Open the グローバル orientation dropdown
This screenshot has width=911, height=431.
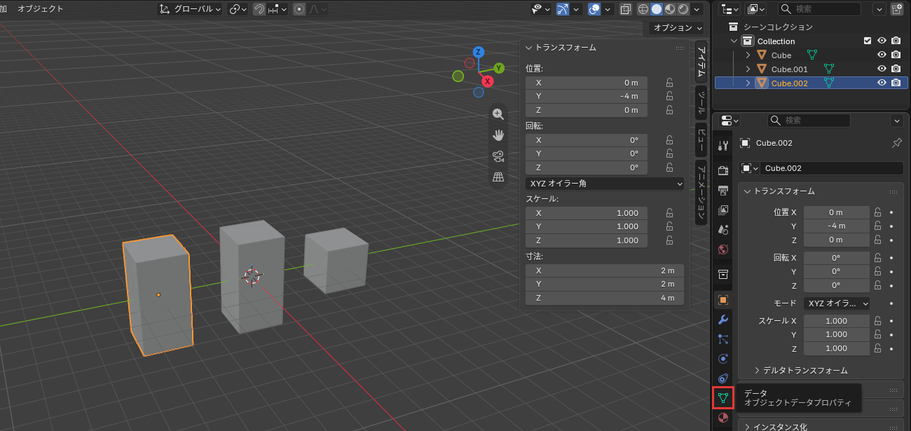pyautogui.click(x=190, y=9)
